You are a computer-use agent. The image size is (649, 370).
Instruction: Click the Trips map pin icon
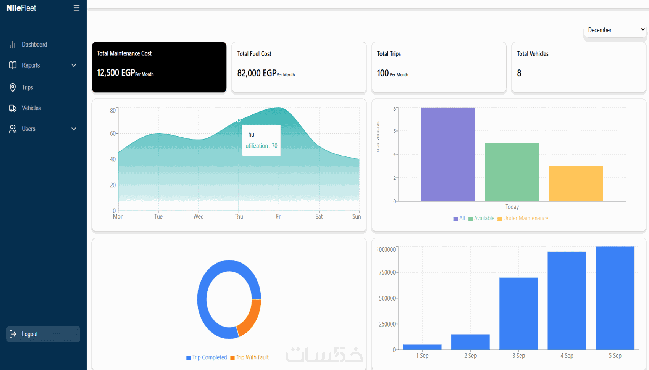[13, 87]
